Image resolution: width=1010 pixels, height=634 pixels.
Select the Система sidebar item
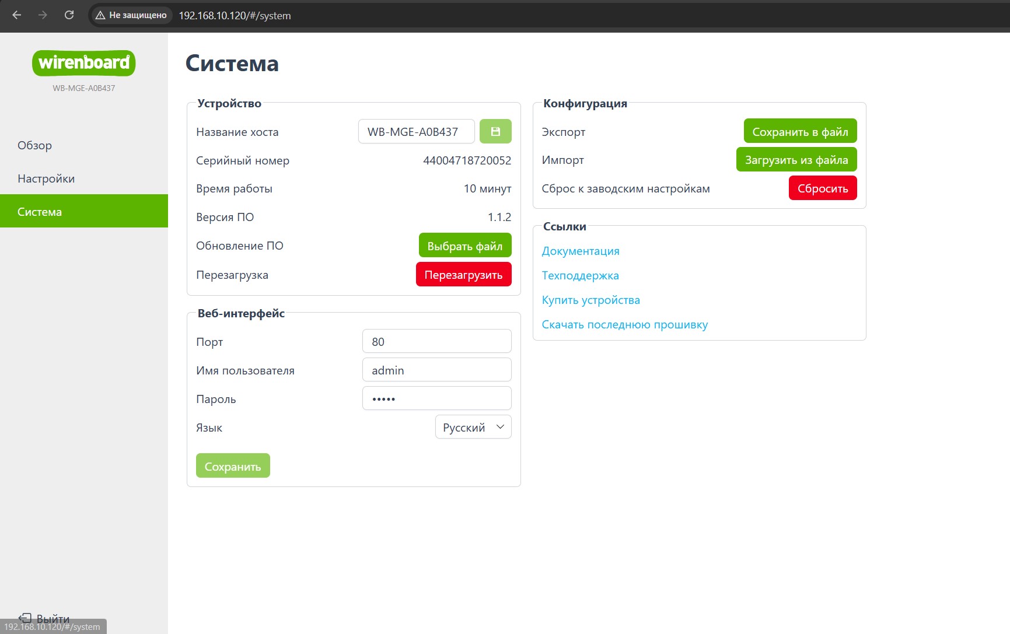84,211
